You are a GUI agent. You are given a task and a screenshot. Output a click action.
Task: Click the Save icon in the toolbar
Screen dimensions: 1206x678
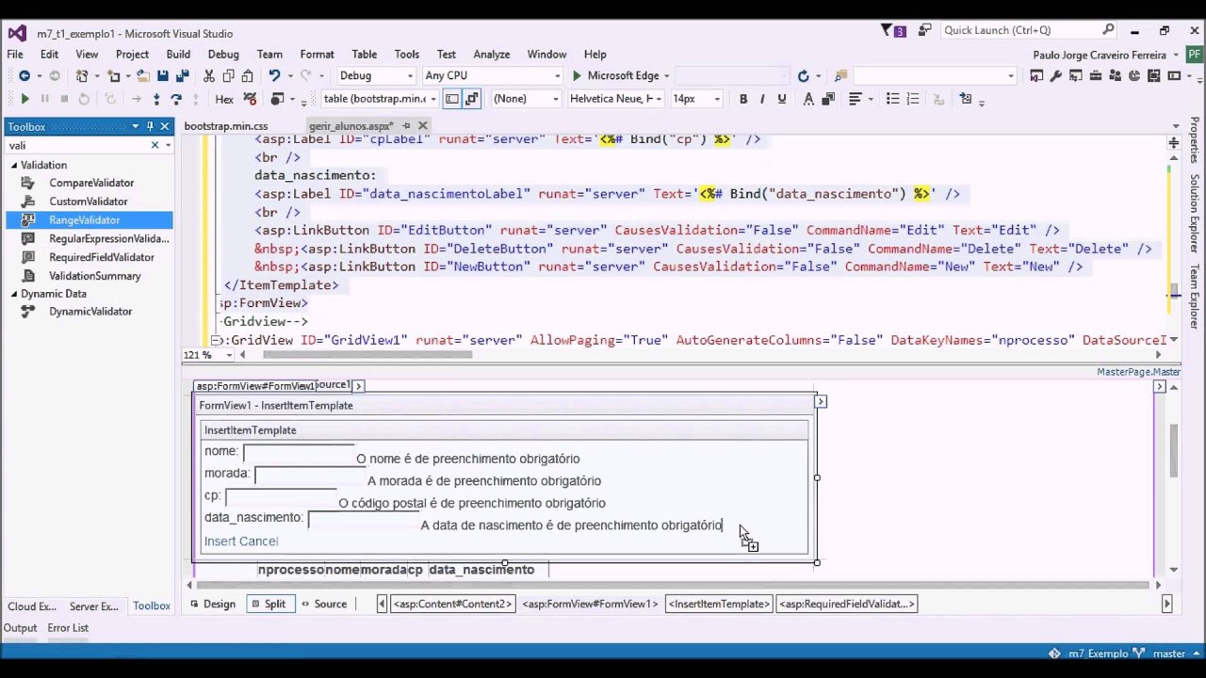(163, 75)
